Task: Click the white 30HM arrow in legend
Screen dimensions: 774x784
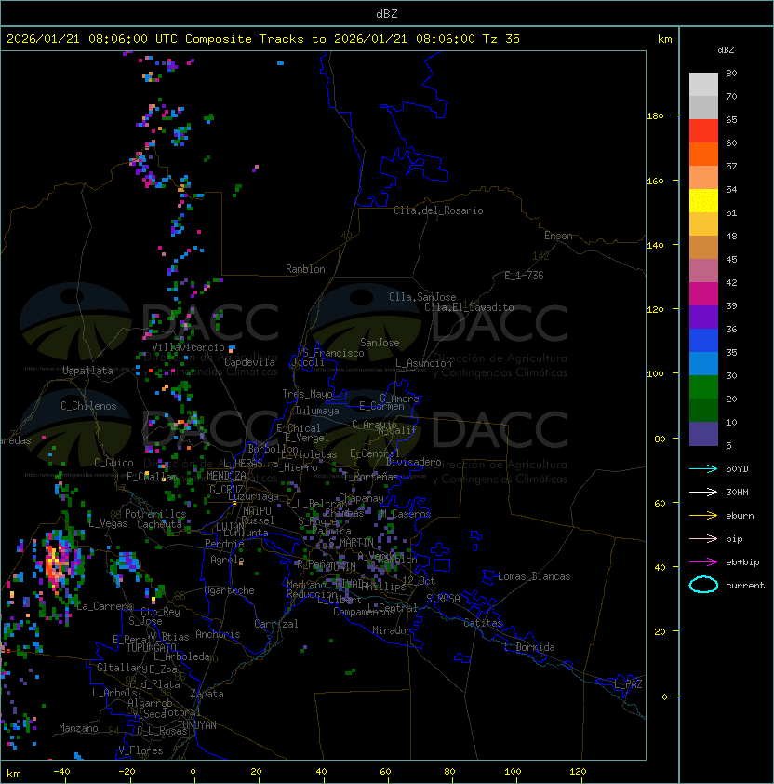Action: pyautogui.click(x=703, y=492)
